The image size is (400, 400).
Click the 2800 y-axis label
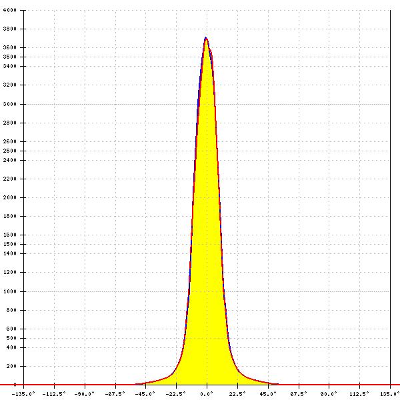(10, 123)
